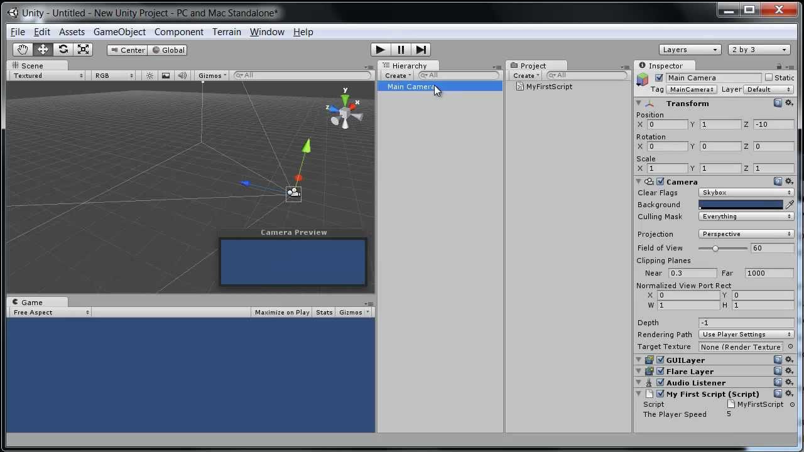Click Create in Project panel

point(525,75)
